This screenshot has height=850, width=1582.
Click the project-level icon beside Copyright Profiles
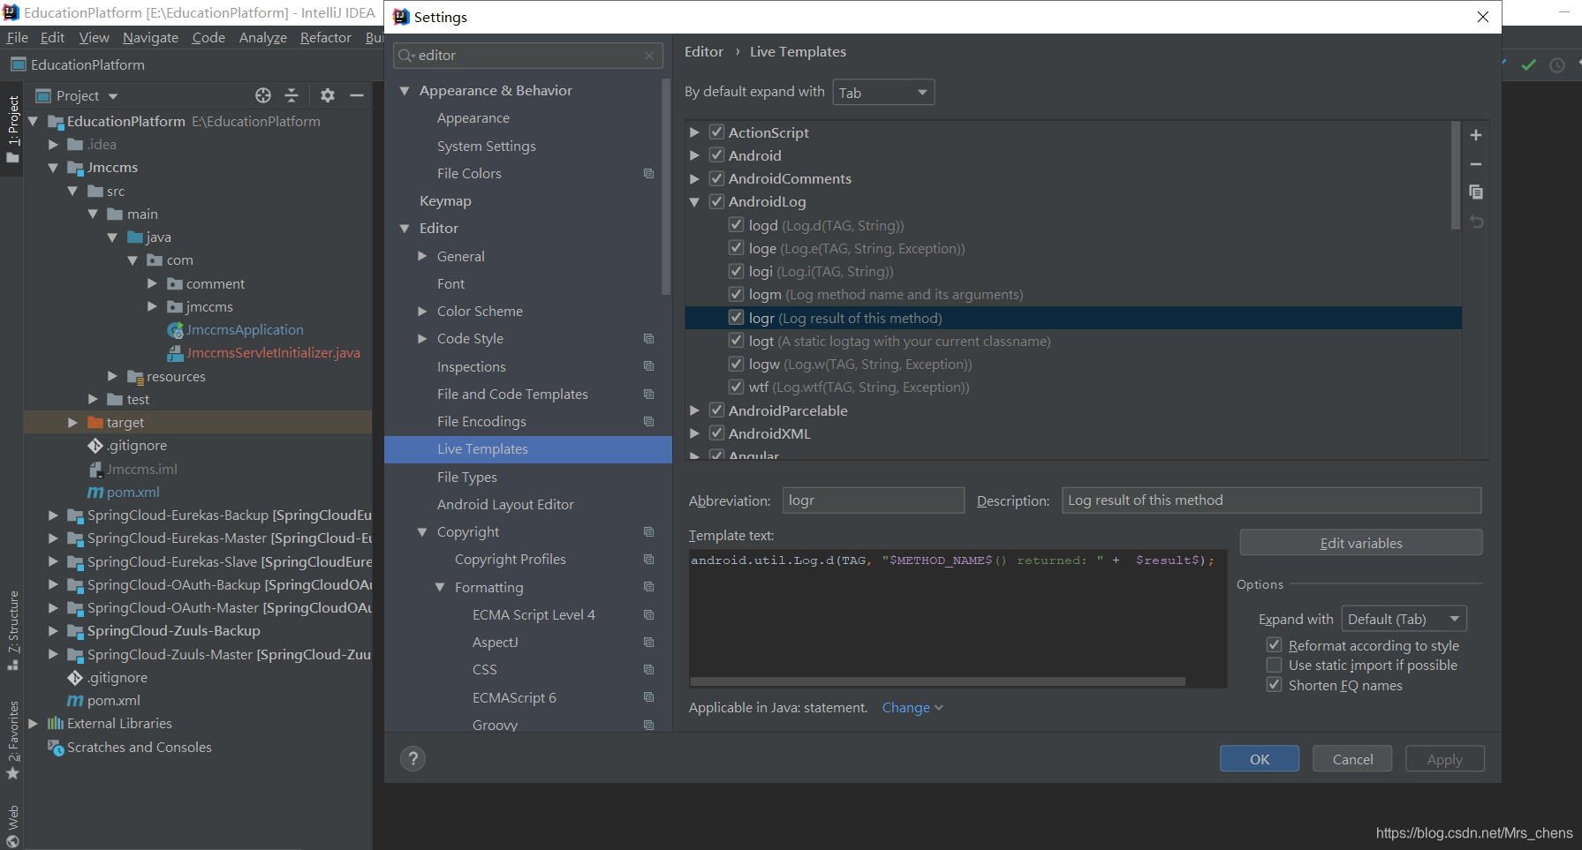click(649, 560)
